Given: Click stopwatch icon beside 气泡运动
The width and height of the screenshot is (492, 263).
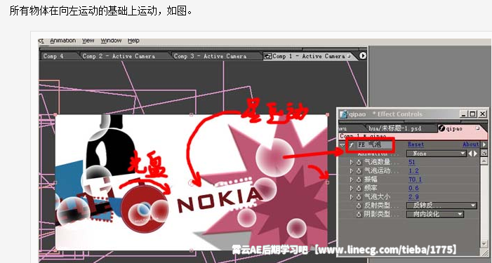Looking at the screenshot, I should (359, 171).
